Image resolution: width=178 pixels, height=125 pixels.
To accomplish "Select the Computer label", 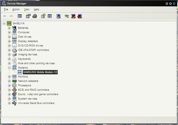I will click(x=24, y=32).
